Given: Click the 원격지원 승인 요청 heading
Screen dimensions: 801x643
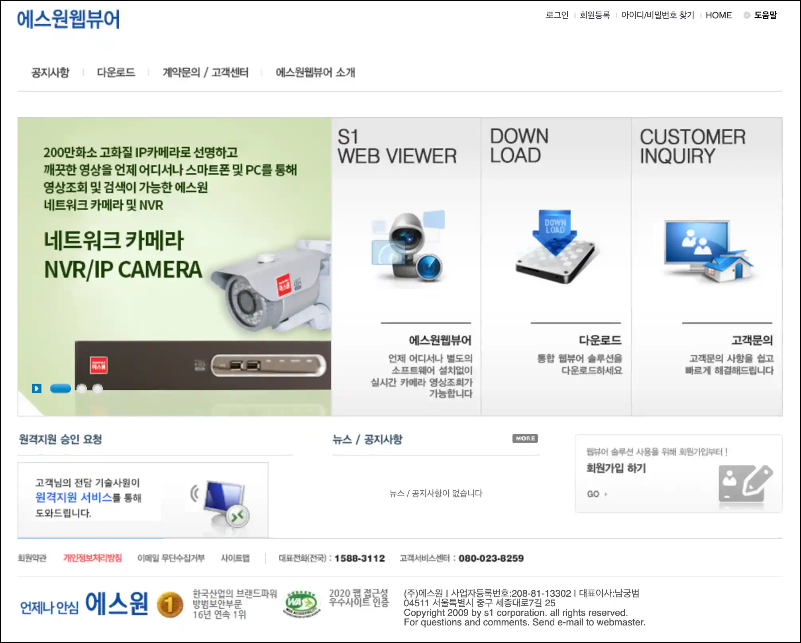Looking at the screenshot, I should click(x=61, y=440).
